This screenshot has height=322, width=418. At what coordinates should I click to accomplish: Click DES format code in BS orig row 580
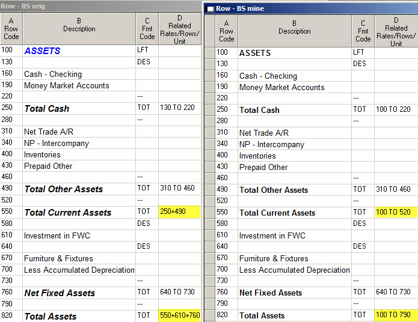click(144, 223)
